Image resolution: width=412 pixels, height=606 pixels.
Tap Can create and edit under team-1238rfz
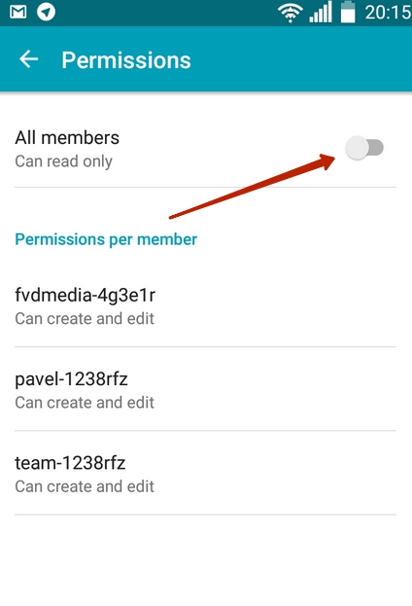tap(85, 486)
